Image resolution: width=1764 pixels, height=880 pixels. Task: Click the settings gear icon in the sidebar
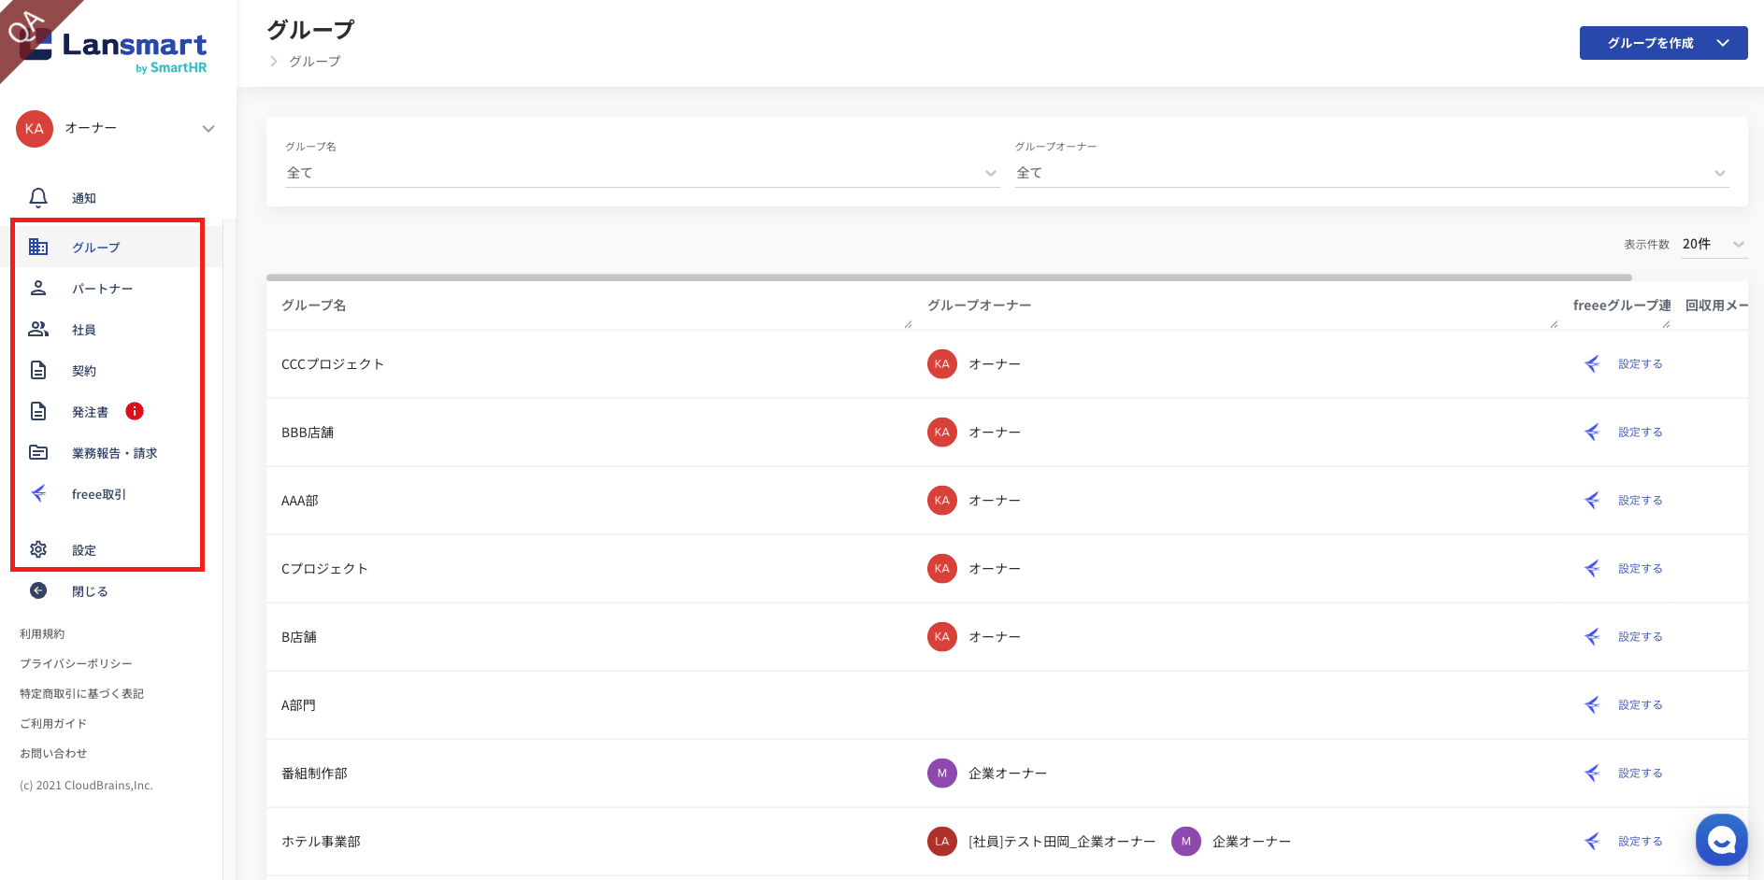click(38, 549)
